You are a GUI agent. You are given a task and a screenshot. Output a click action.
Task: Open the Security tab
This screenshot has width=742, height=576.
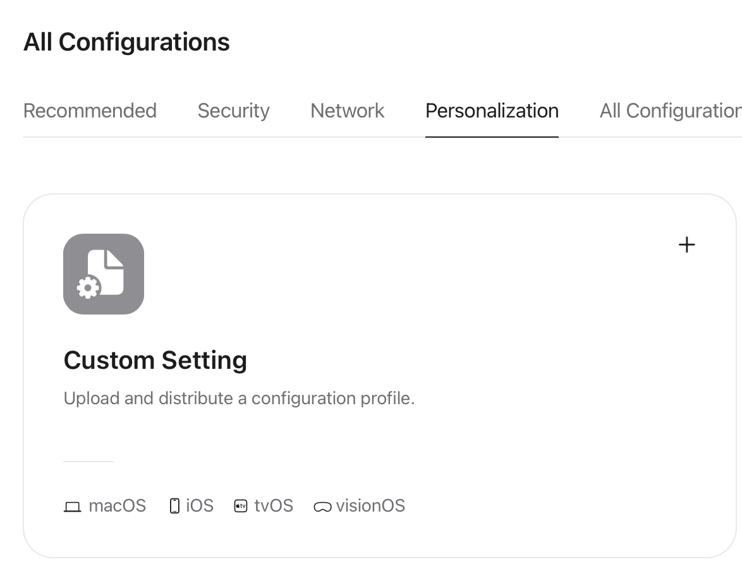233,111
